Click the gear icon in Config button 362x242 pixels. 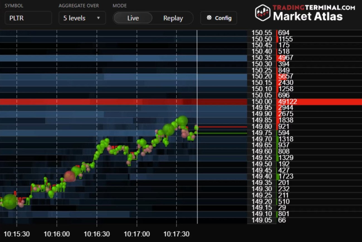coord(209,18)
